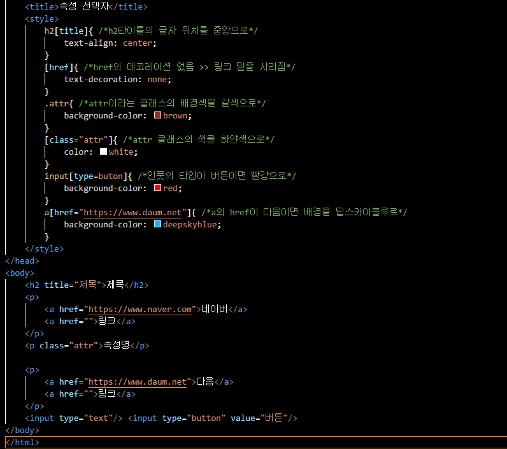Viewport: 507px width, 449px height.
Task: Click the input type="text" tag
Action: point(74,418)
